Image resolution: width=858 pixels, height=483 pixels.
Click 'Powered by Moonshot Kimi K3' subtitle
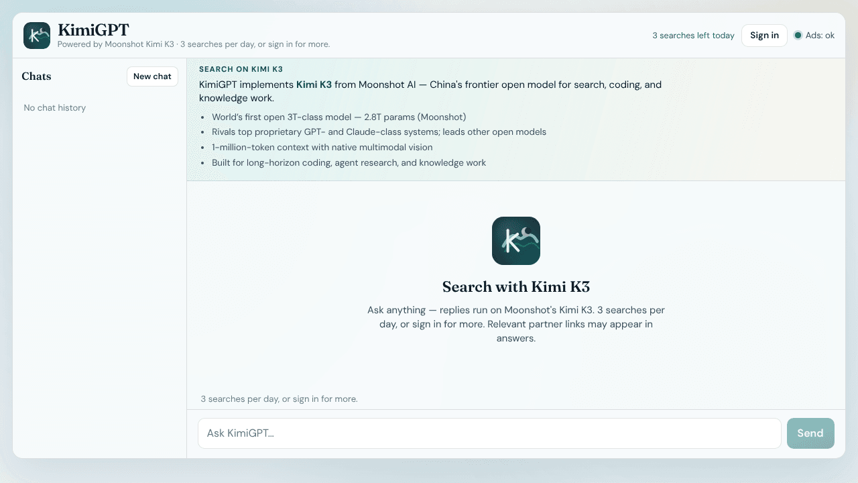194,44
